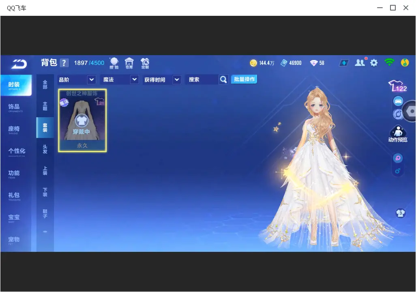This screenshot has width=416, height=292.
Task: Show the 套装 suit subcategory
Action: tap(45, 128)
